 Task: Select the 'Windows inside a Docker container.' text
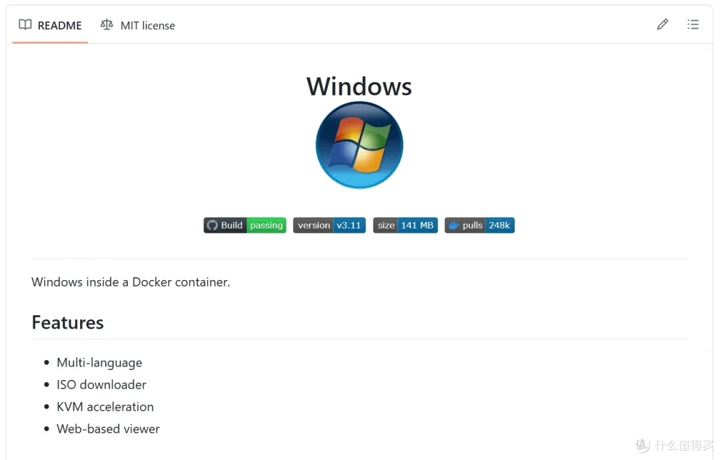point(131,282)
